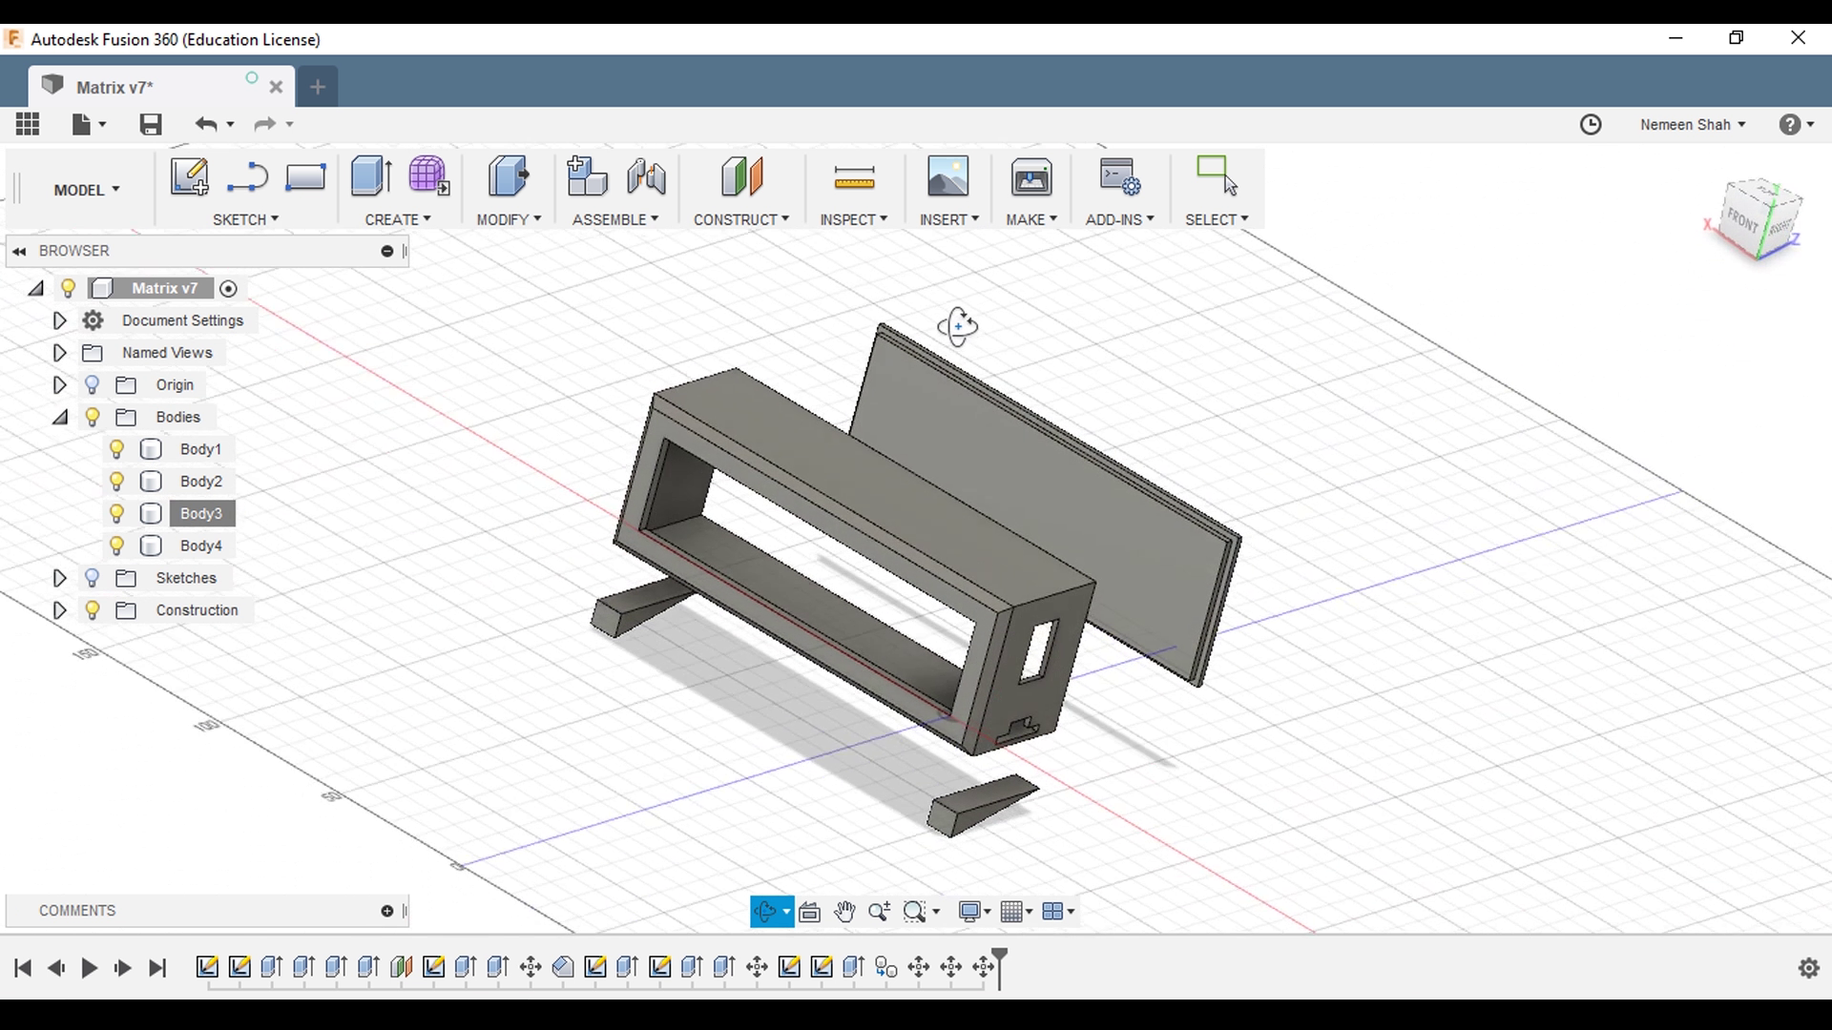Expand the Named Views node
Screen dimensions: 1832x1030
pos(59,353)
